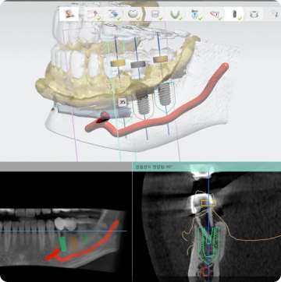
Task: Select the green implant in panoramic view
Action: (62, 244)
